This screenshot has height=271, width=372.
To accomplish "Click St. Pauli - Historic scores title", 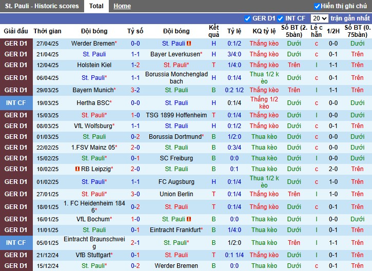I will click(42, 6).
